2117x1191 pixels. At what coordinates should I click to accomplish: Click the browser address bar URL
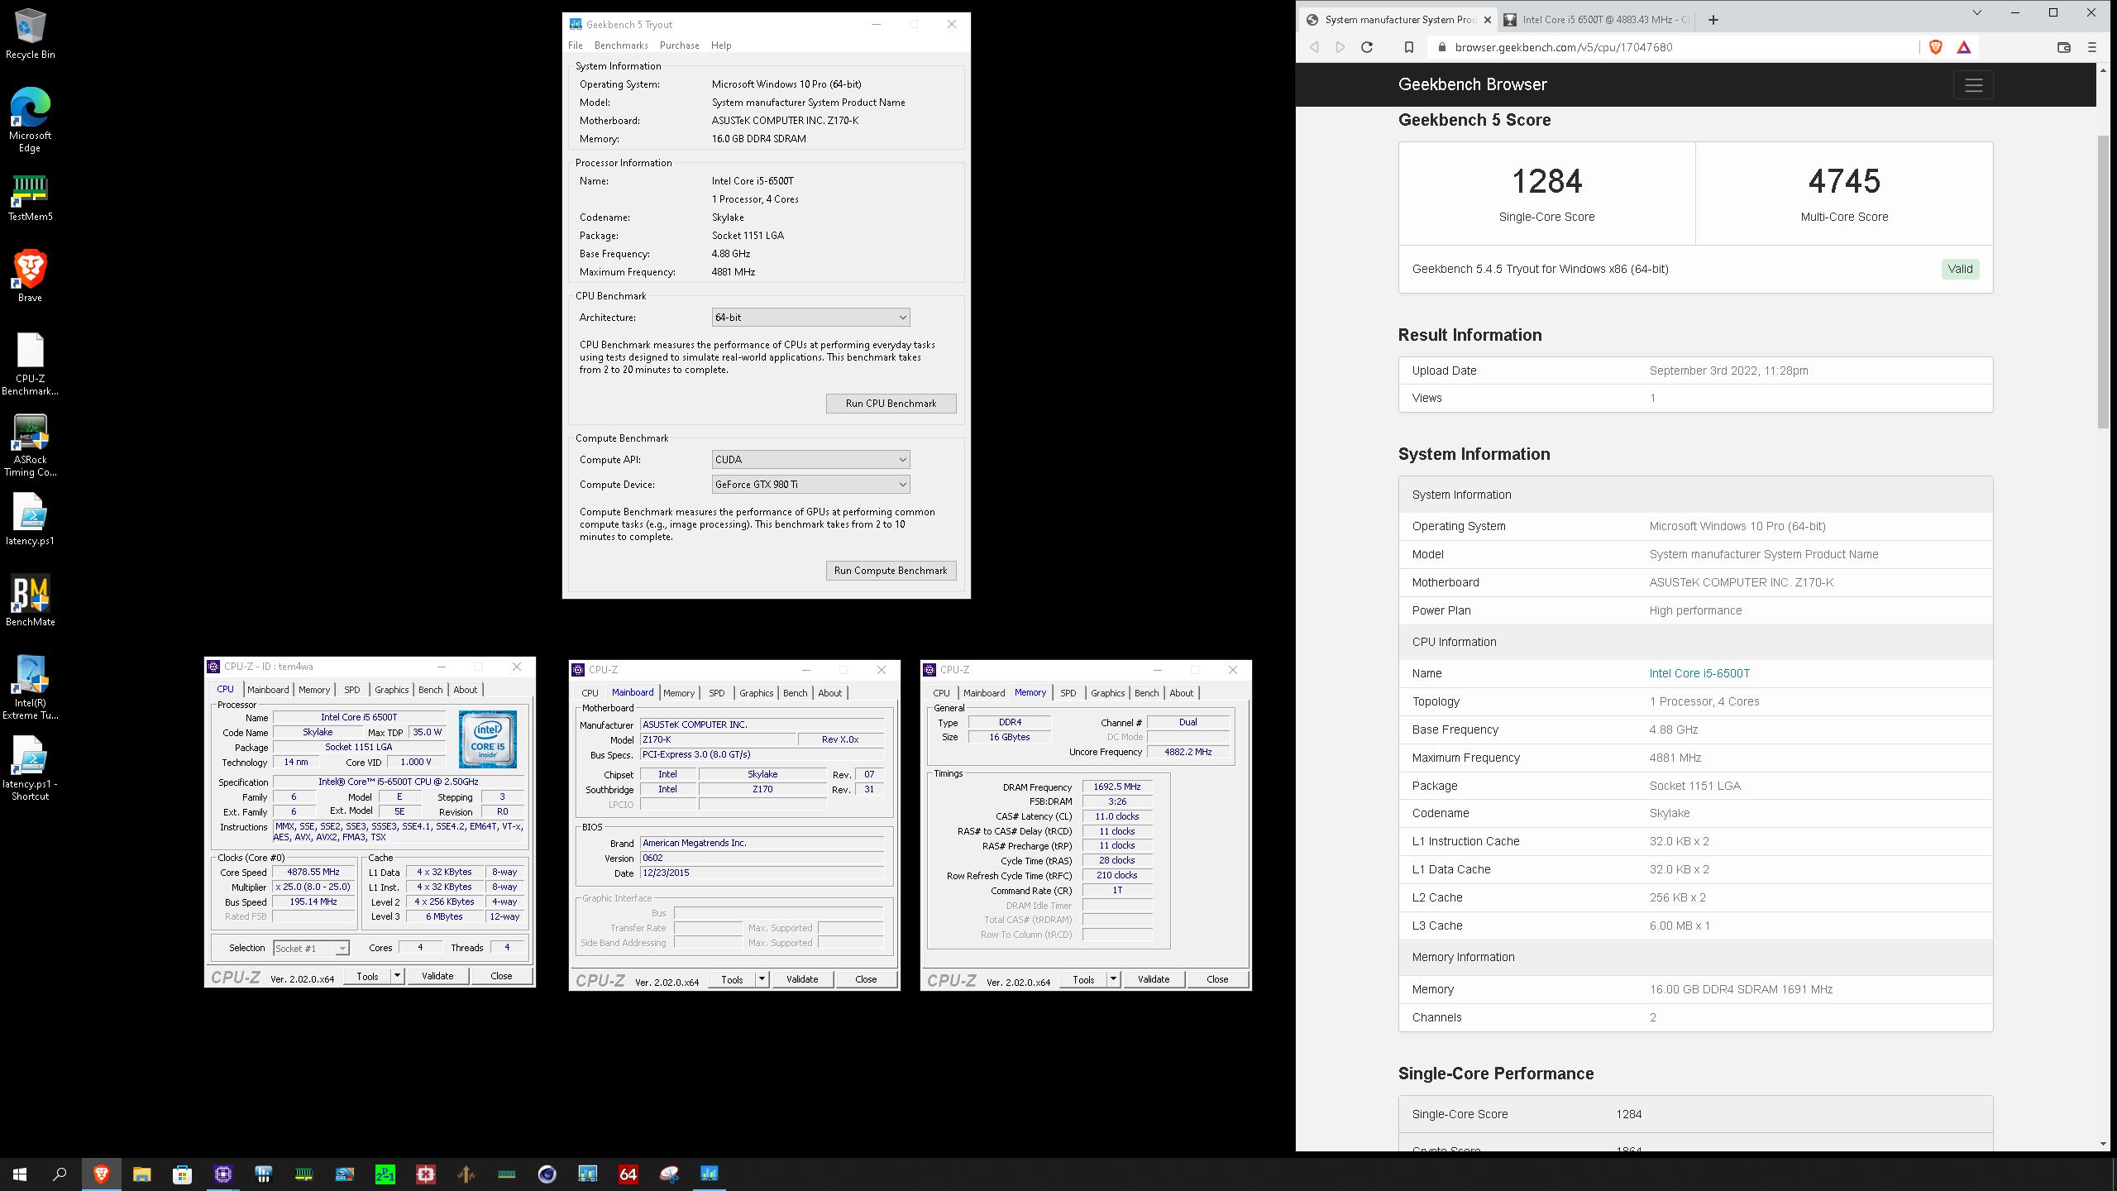[x=1564, y=47]
